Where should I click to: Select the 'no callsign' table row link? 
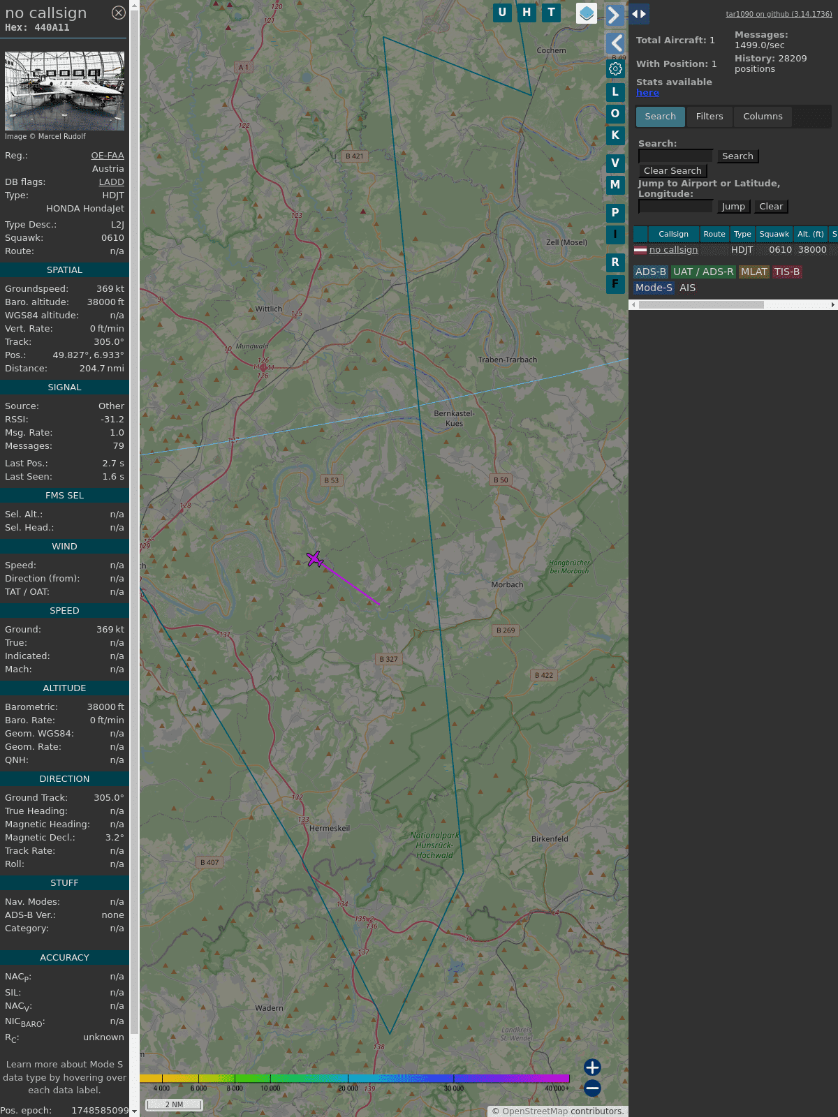[x=673, y=250]
